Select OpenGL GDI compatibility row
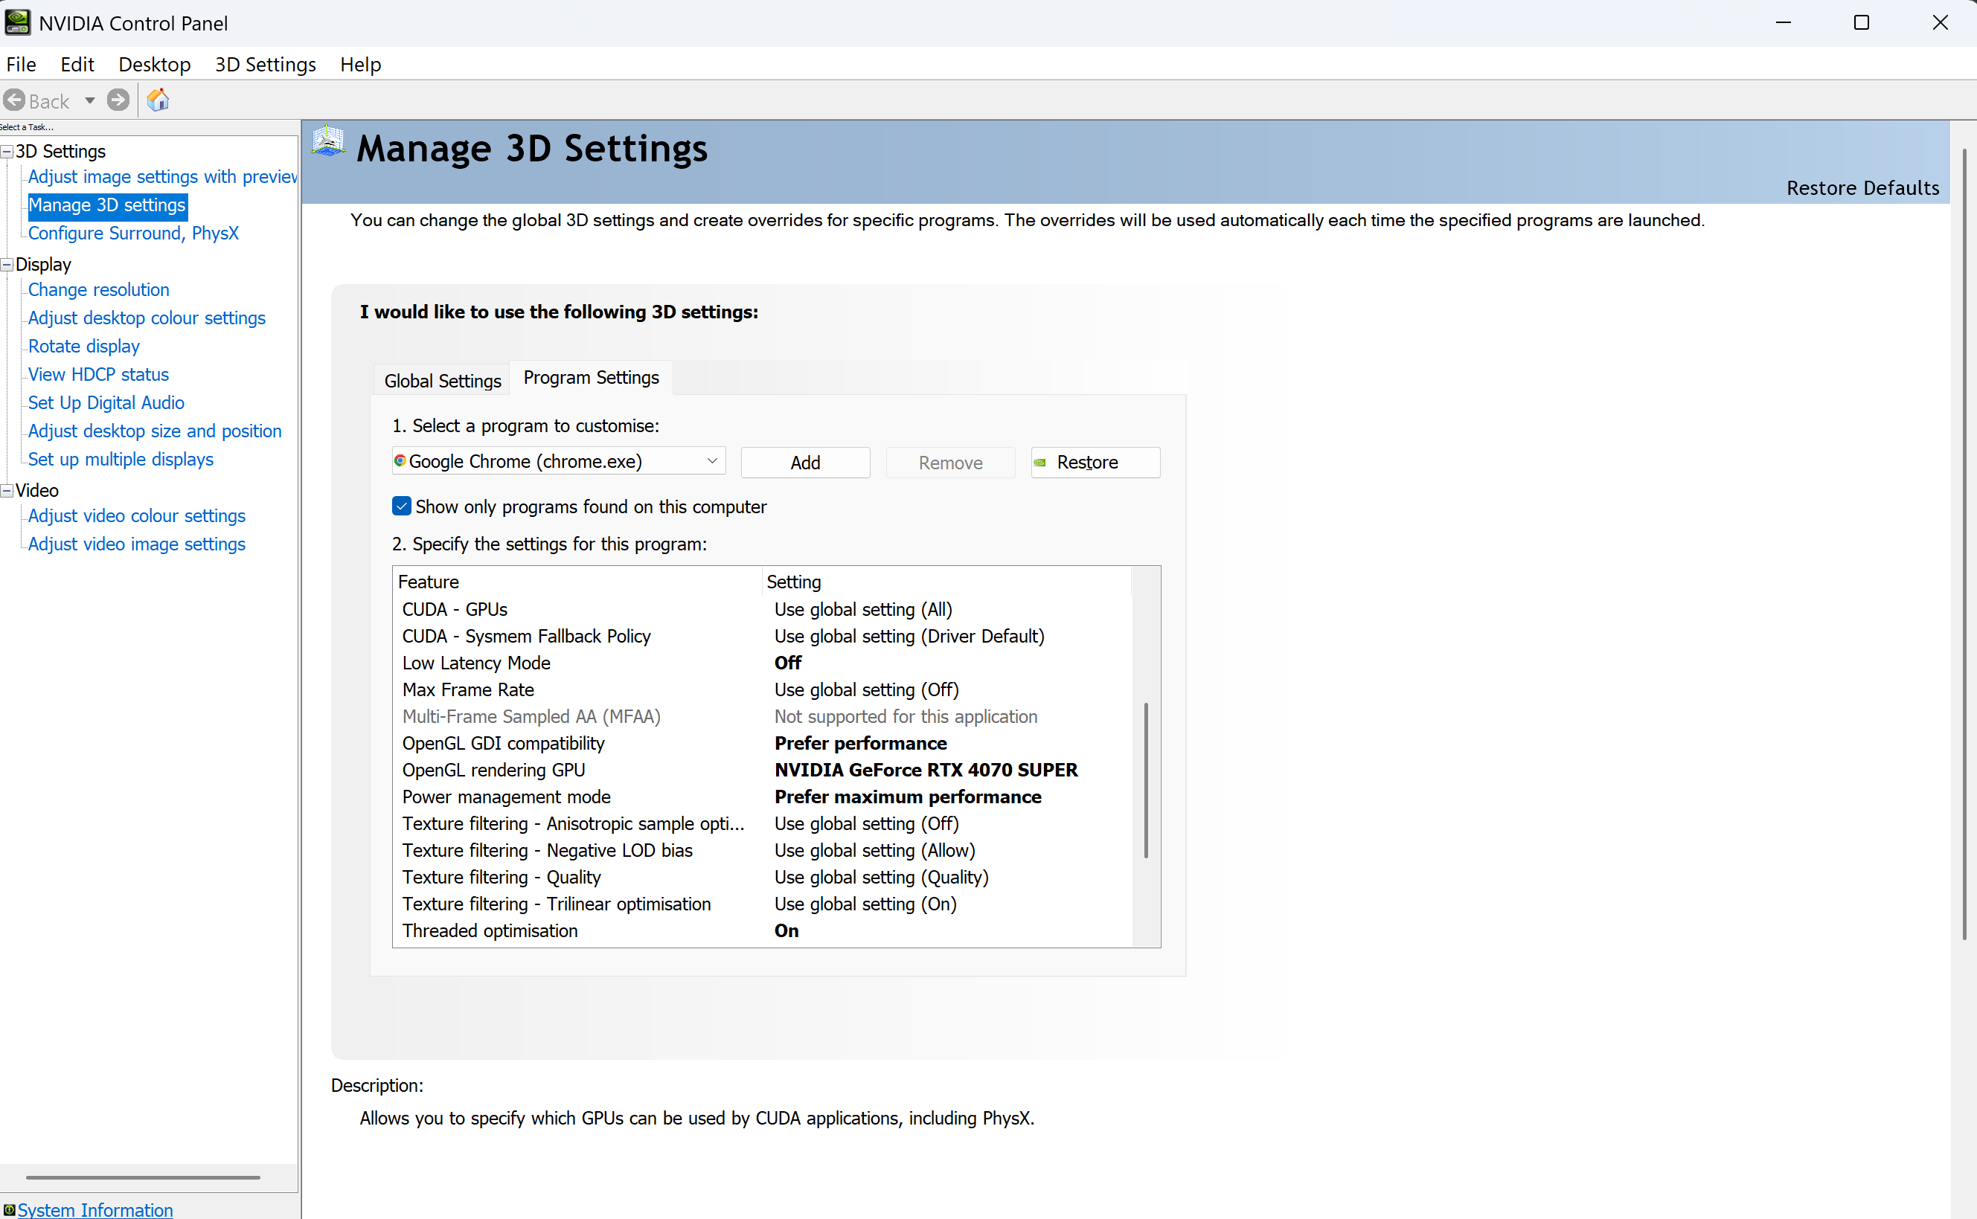Viewport: 1977px width, 1219px height. coord(762,743)
